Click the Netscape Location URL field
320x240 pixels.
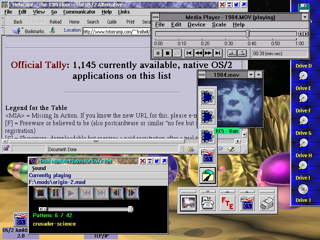tap(117, 32)
